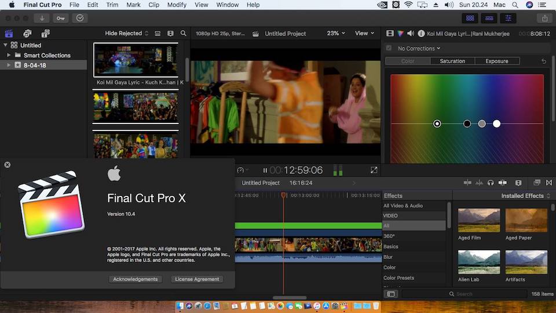Open the retime speed dropdown in viewer

click(x=243, y=170)
